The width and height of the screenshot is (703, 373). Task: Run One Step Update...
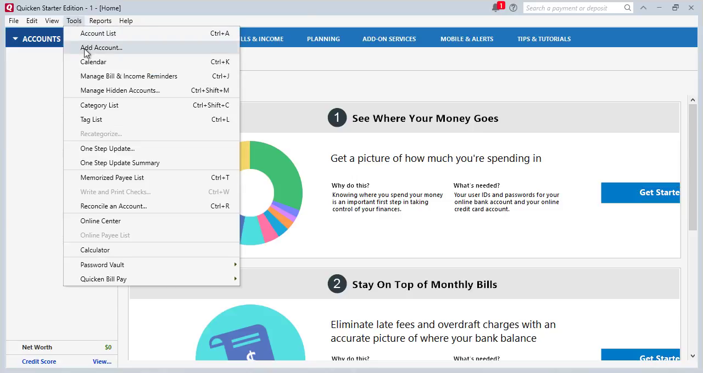152,149
